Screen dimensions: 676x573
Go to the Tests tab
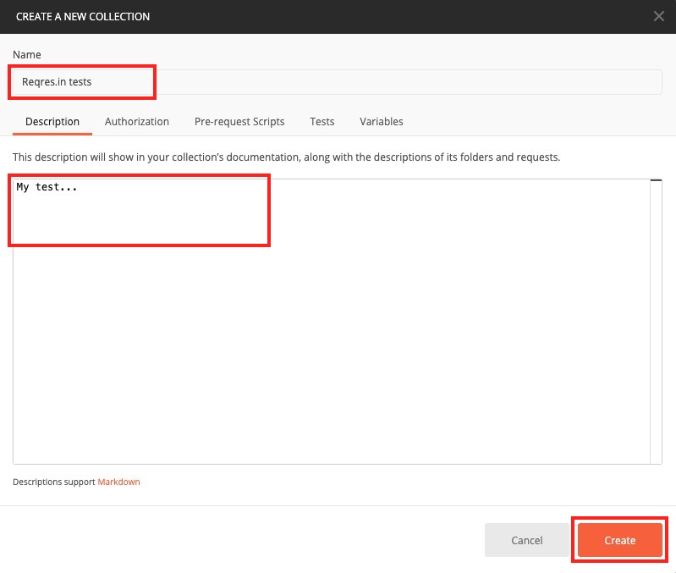pos(322,122)
